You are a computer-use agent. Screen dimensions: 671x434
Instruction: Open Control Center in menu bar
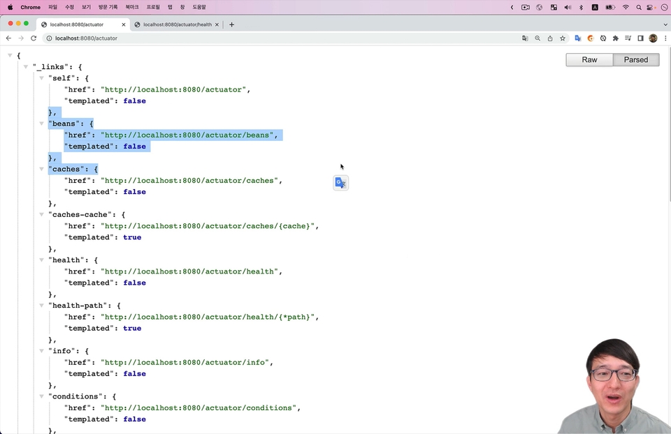point(651,7)
